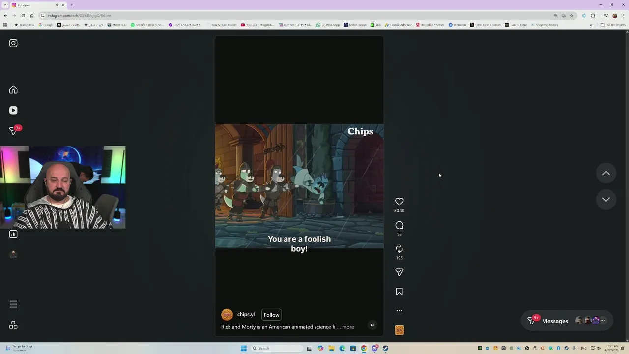This screenshot has height=354, width=629.
Task: Open the dashboard icon below the webcam overlay
Action: (x=13, y=234)
